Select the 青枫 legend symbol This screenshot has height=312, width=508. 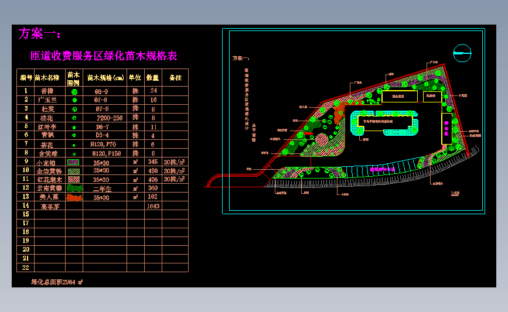[x=74, y=136]
